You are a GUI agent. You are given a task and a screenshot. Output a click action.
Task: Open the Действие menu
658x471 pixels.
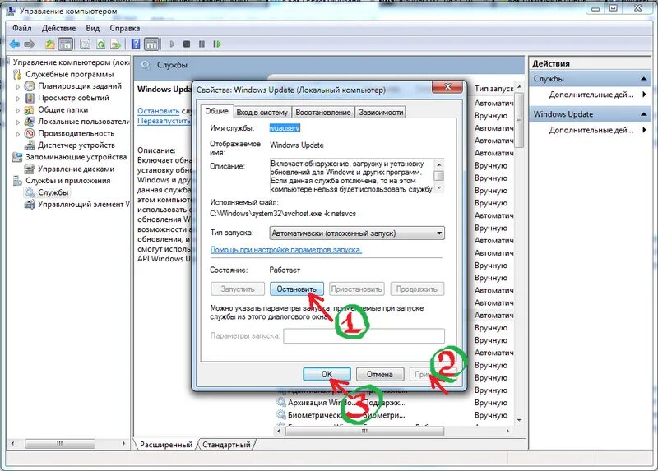point(58,28)
